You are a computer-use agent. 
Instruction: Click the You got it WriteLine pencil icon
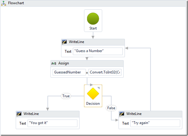coord(19,114)
